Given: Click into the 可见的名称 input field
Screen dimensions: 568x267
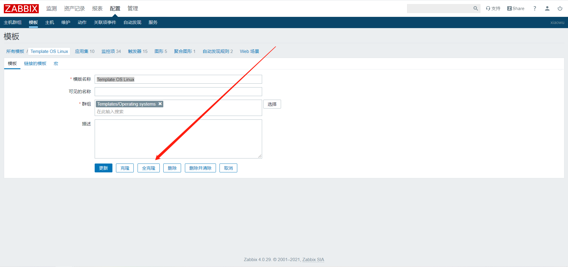Looking at the screenshot, I should pyautogui.click(x=178, y=92).
